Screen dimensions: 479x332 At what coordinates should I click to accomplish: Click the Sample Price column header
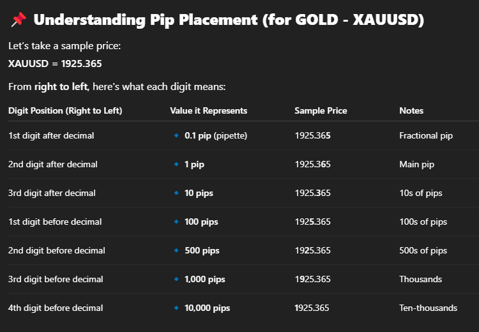pos(321,110)
